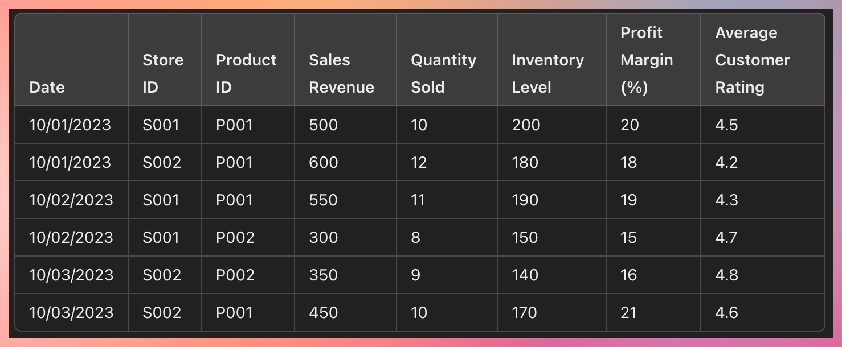
Task: Click the Profit Margin (%) header
Action: pyautogui.click(x=647, y=60)
